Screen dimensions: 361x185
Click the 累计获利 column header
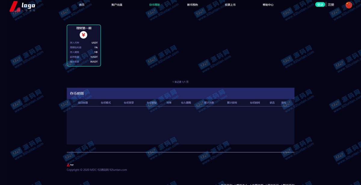(x=232, y=103)
